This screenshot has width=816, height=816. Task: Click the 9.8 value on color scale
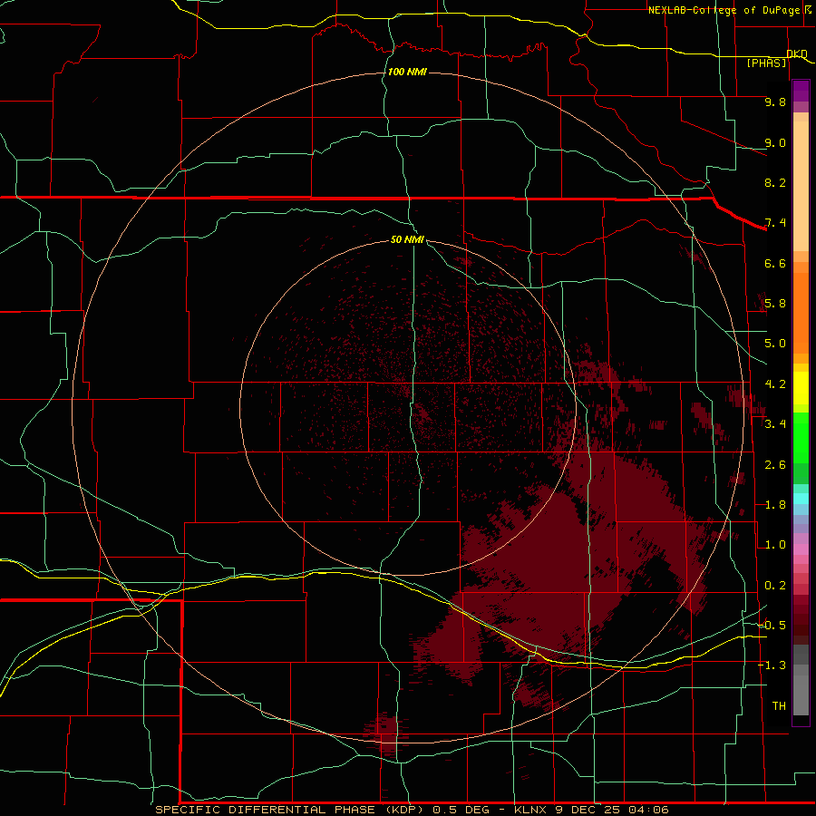click(x=775, y=102)
